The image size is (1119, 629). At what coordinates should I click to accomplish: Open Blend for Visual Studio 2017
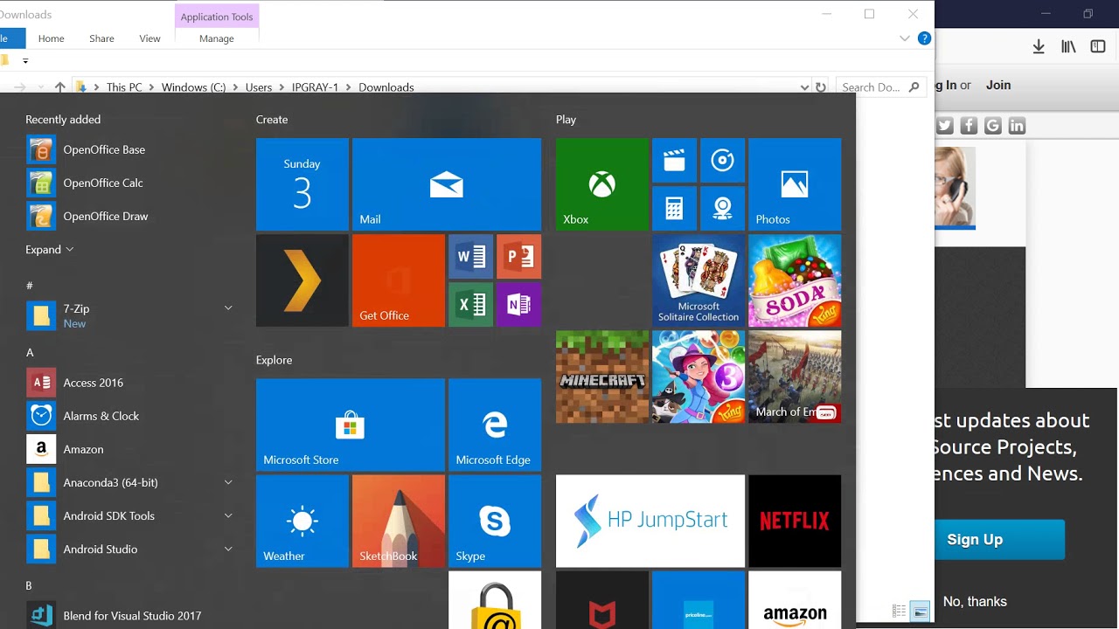130,615
